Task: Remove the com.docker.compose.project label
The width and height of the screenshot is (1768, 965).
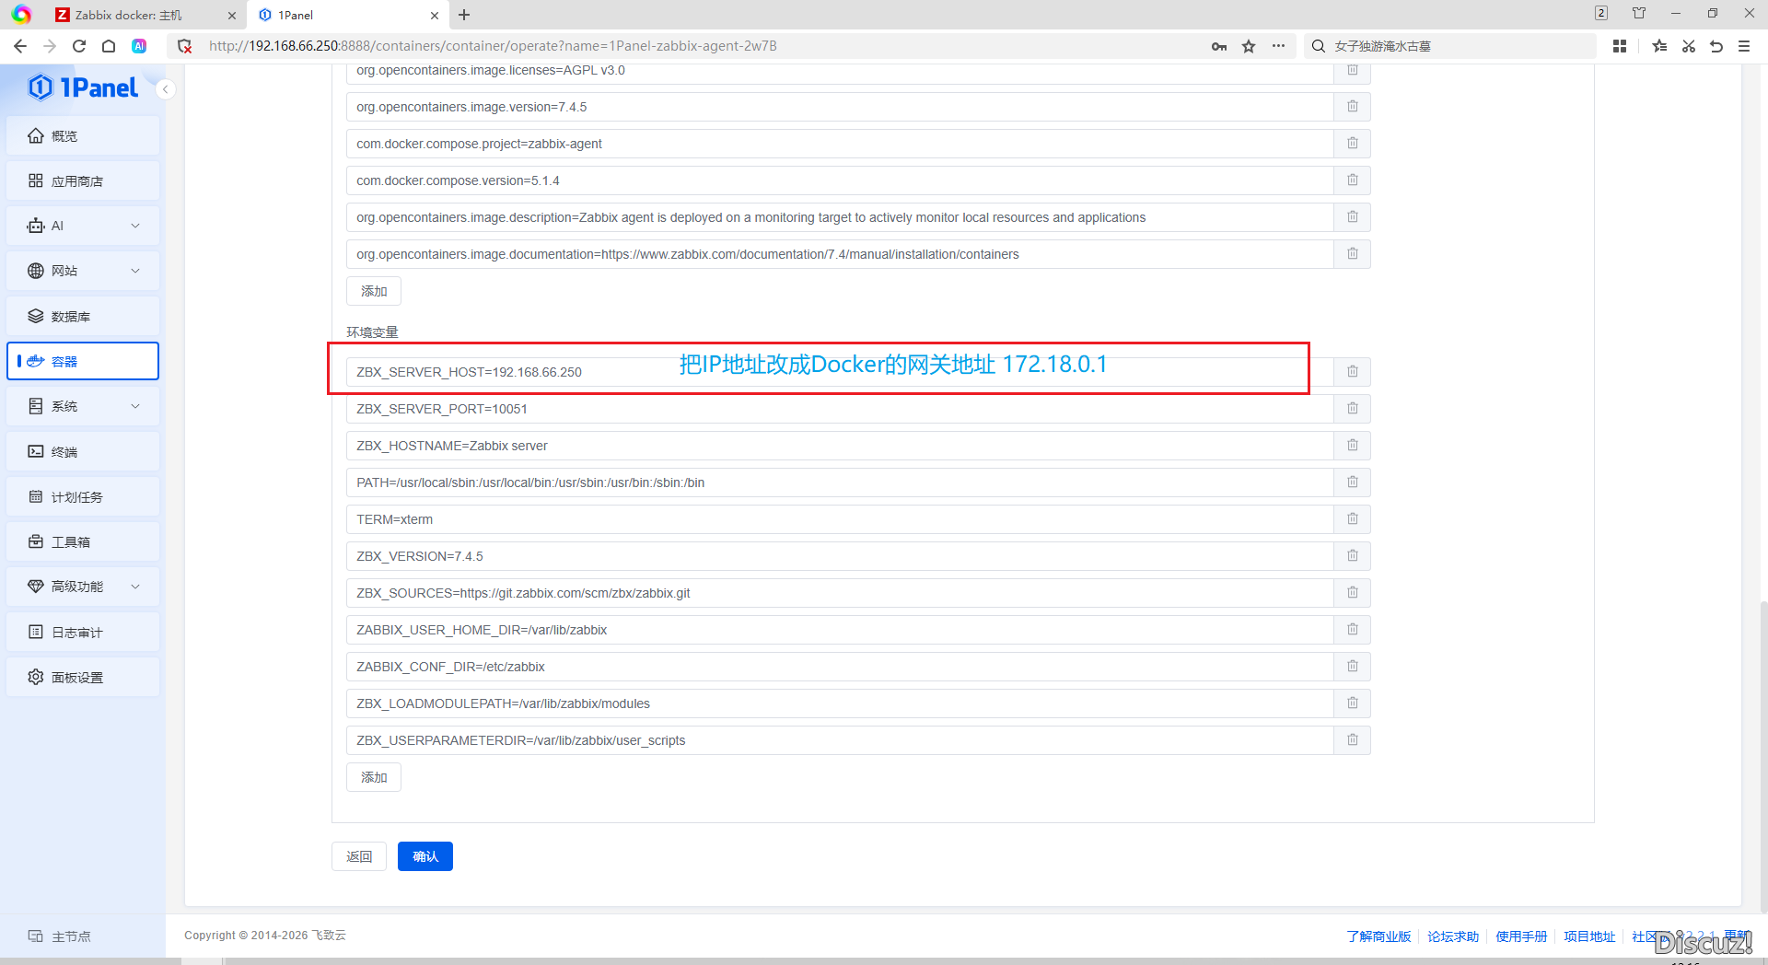Action: coord(1352,144)
